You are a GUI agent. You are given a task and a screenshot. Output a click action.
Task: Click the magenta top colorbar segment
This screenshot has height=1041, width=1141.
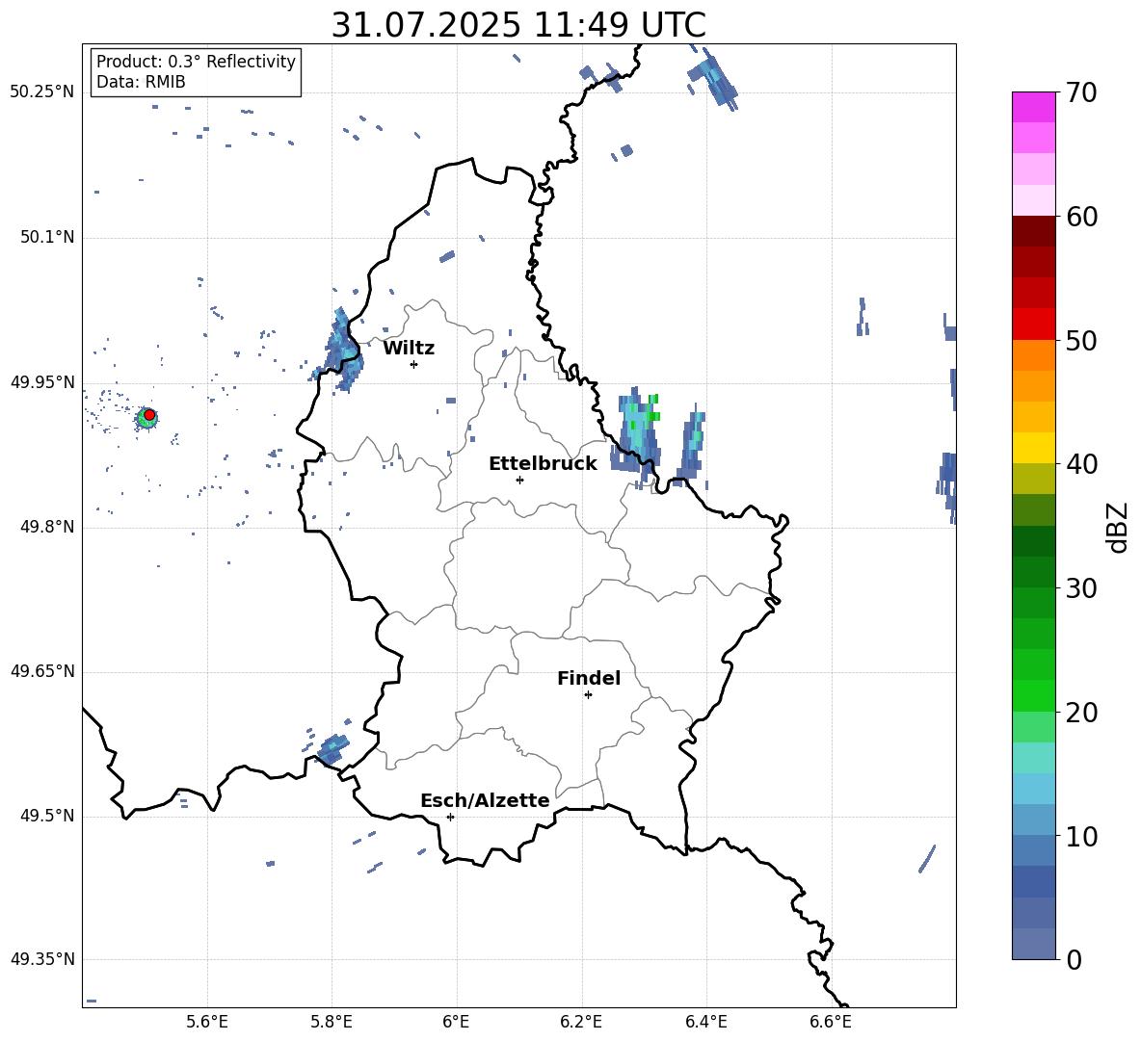(1033, 107)
